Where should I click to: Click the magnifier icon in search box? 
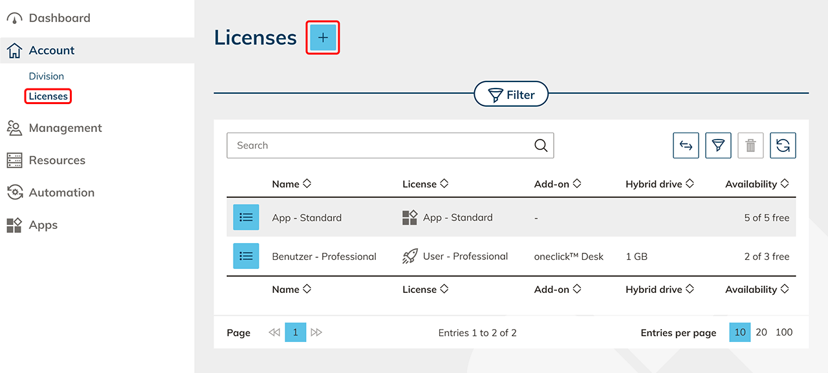click(541, 145)
